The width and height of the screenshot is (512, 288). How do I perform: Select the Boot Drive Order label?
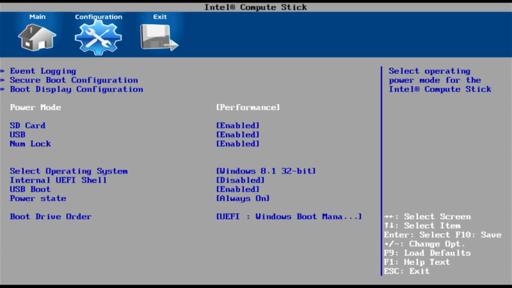[51, 217]
